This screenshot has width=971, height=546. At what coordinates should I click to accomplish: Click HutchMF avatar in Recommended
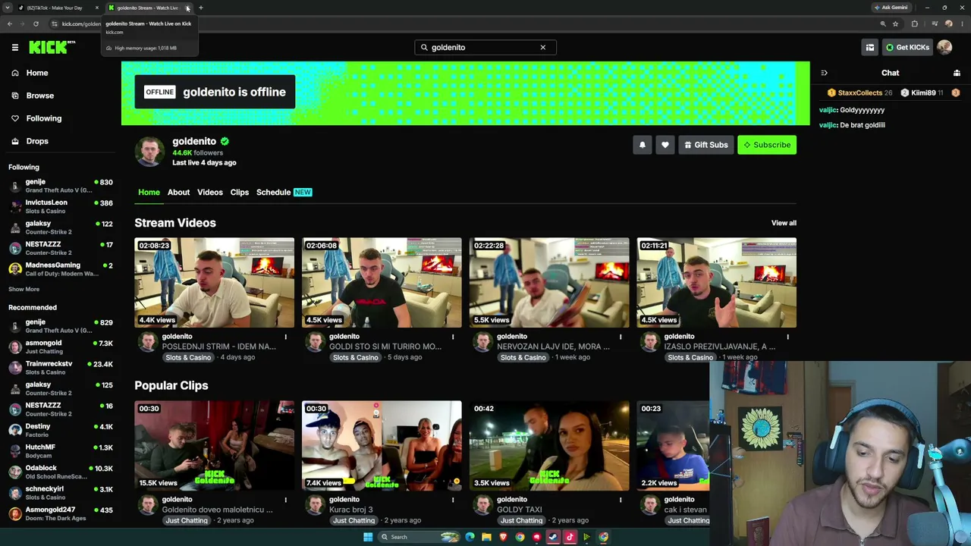[15, 451]
